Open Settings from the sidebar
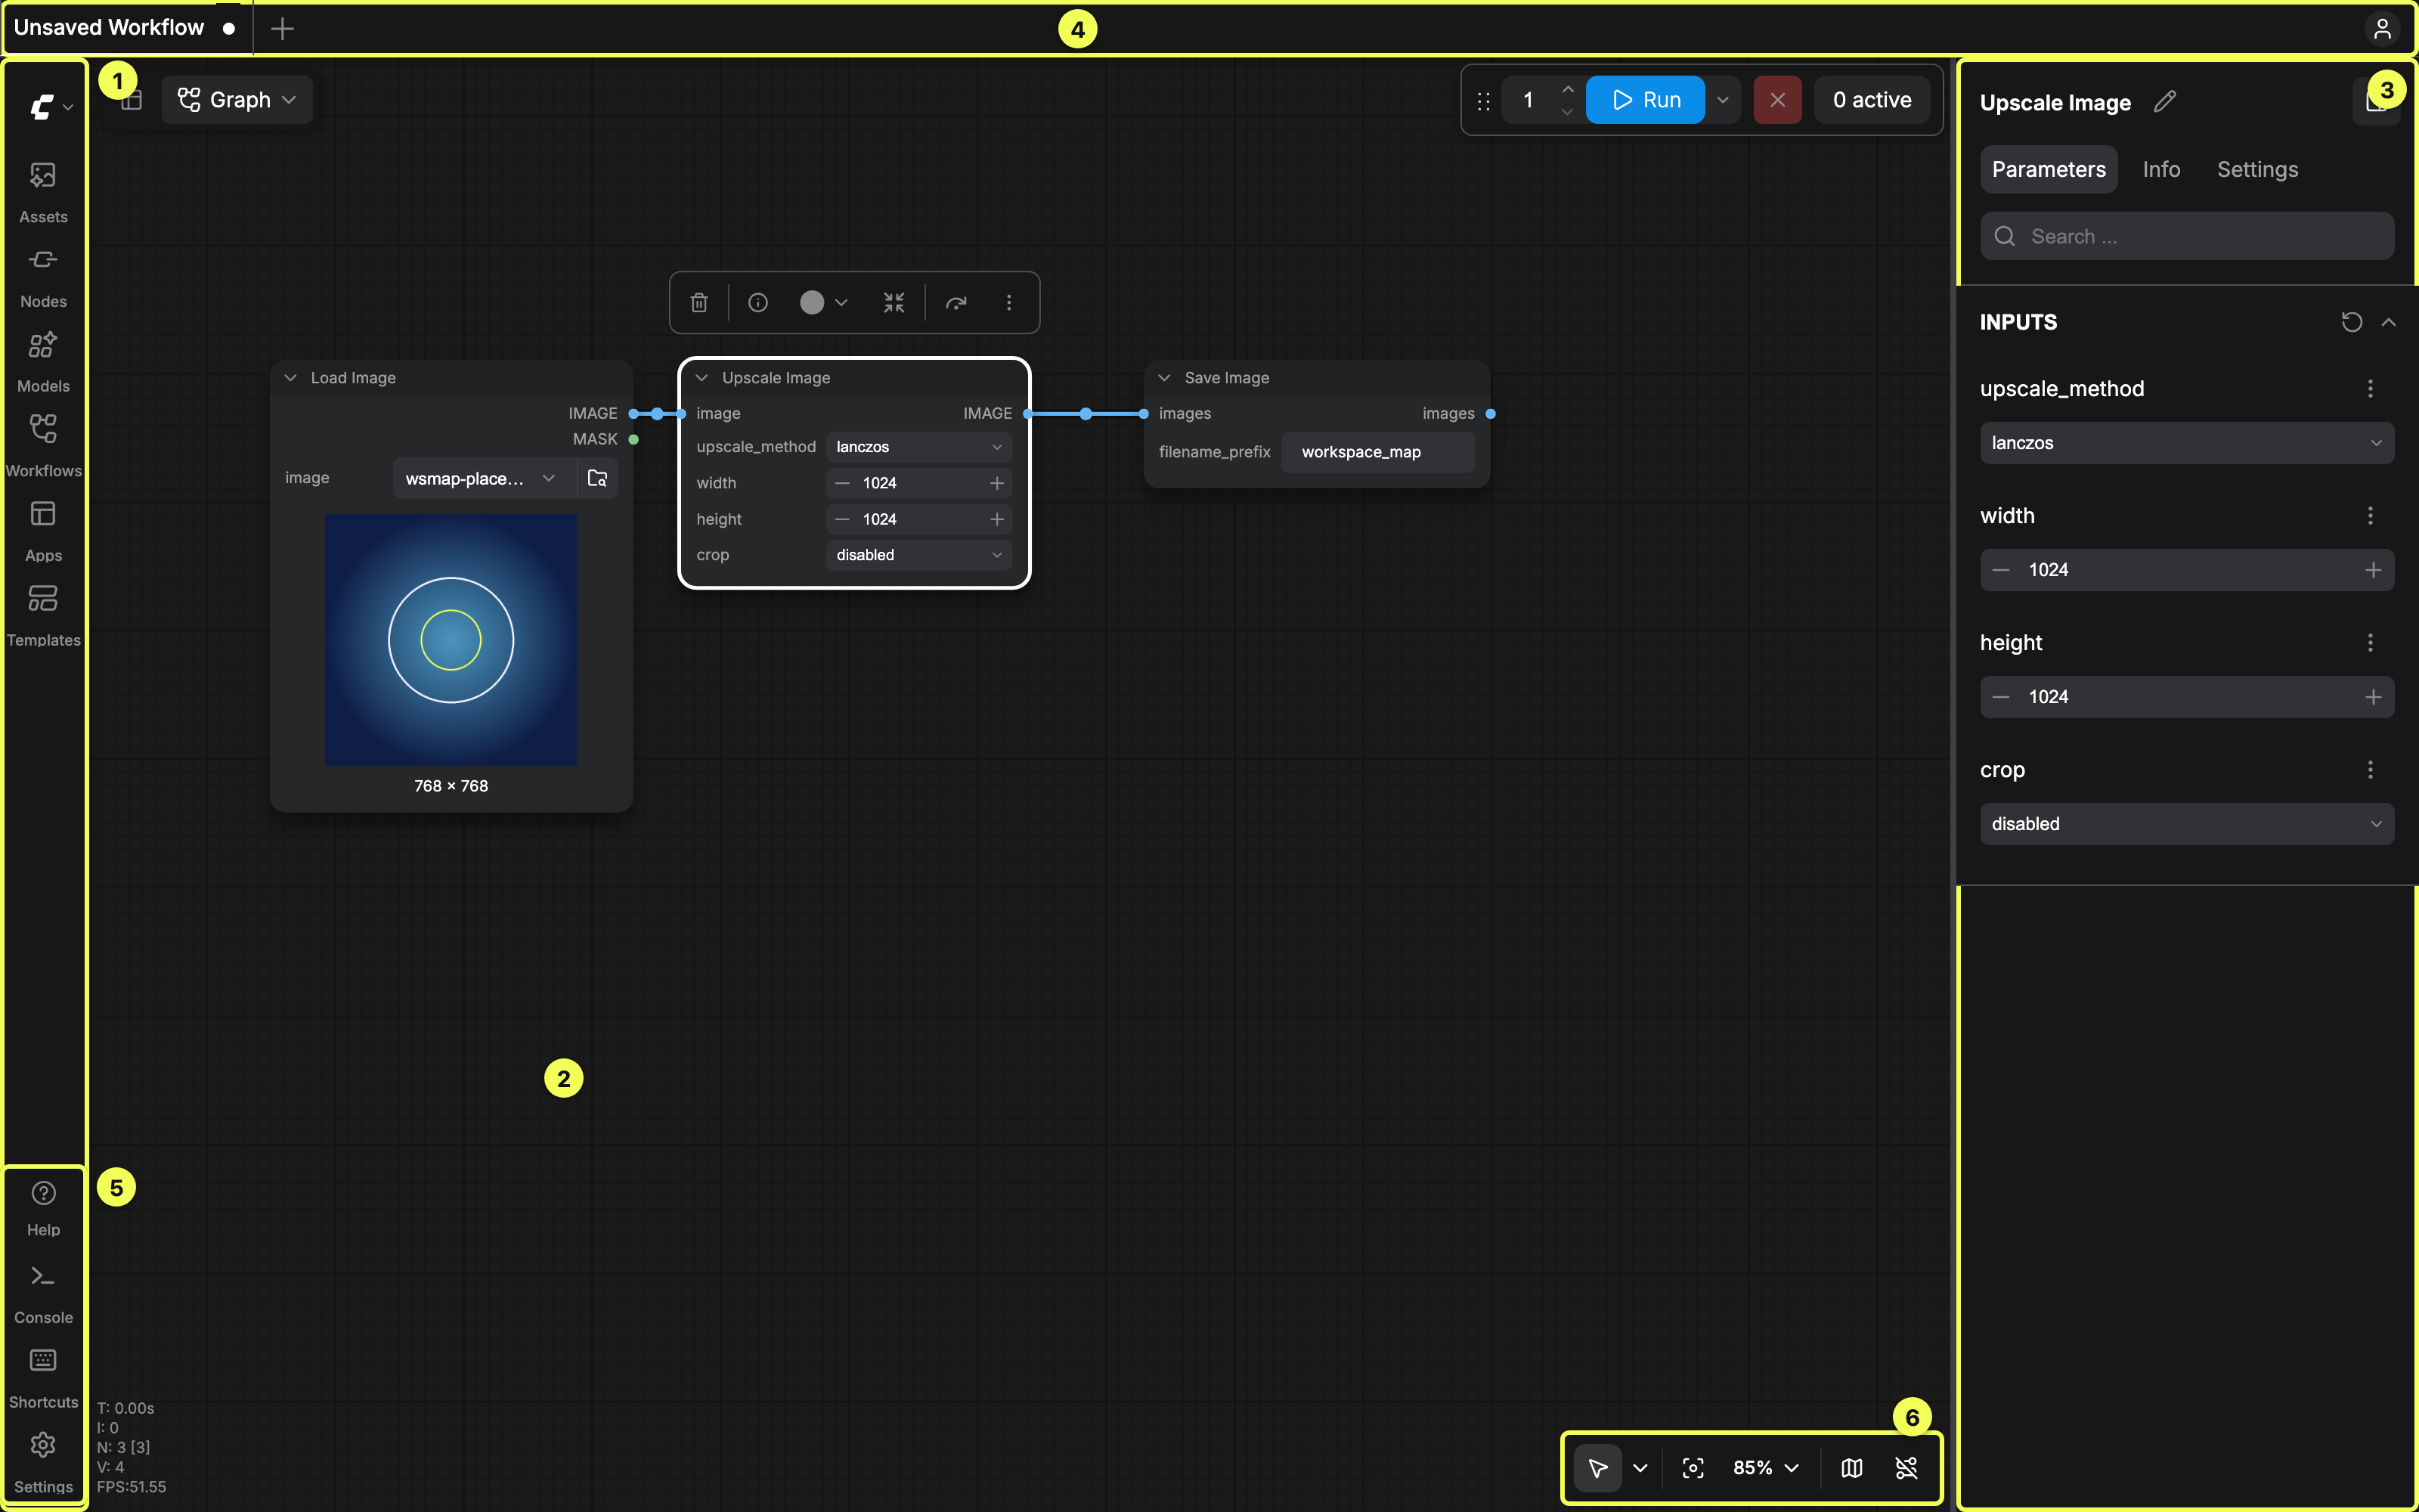 43,1463
